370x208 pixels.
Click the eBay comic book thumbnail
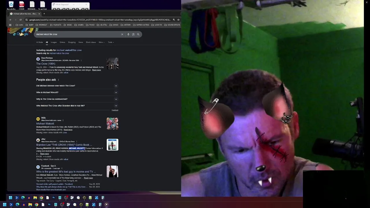pos(112,145)
